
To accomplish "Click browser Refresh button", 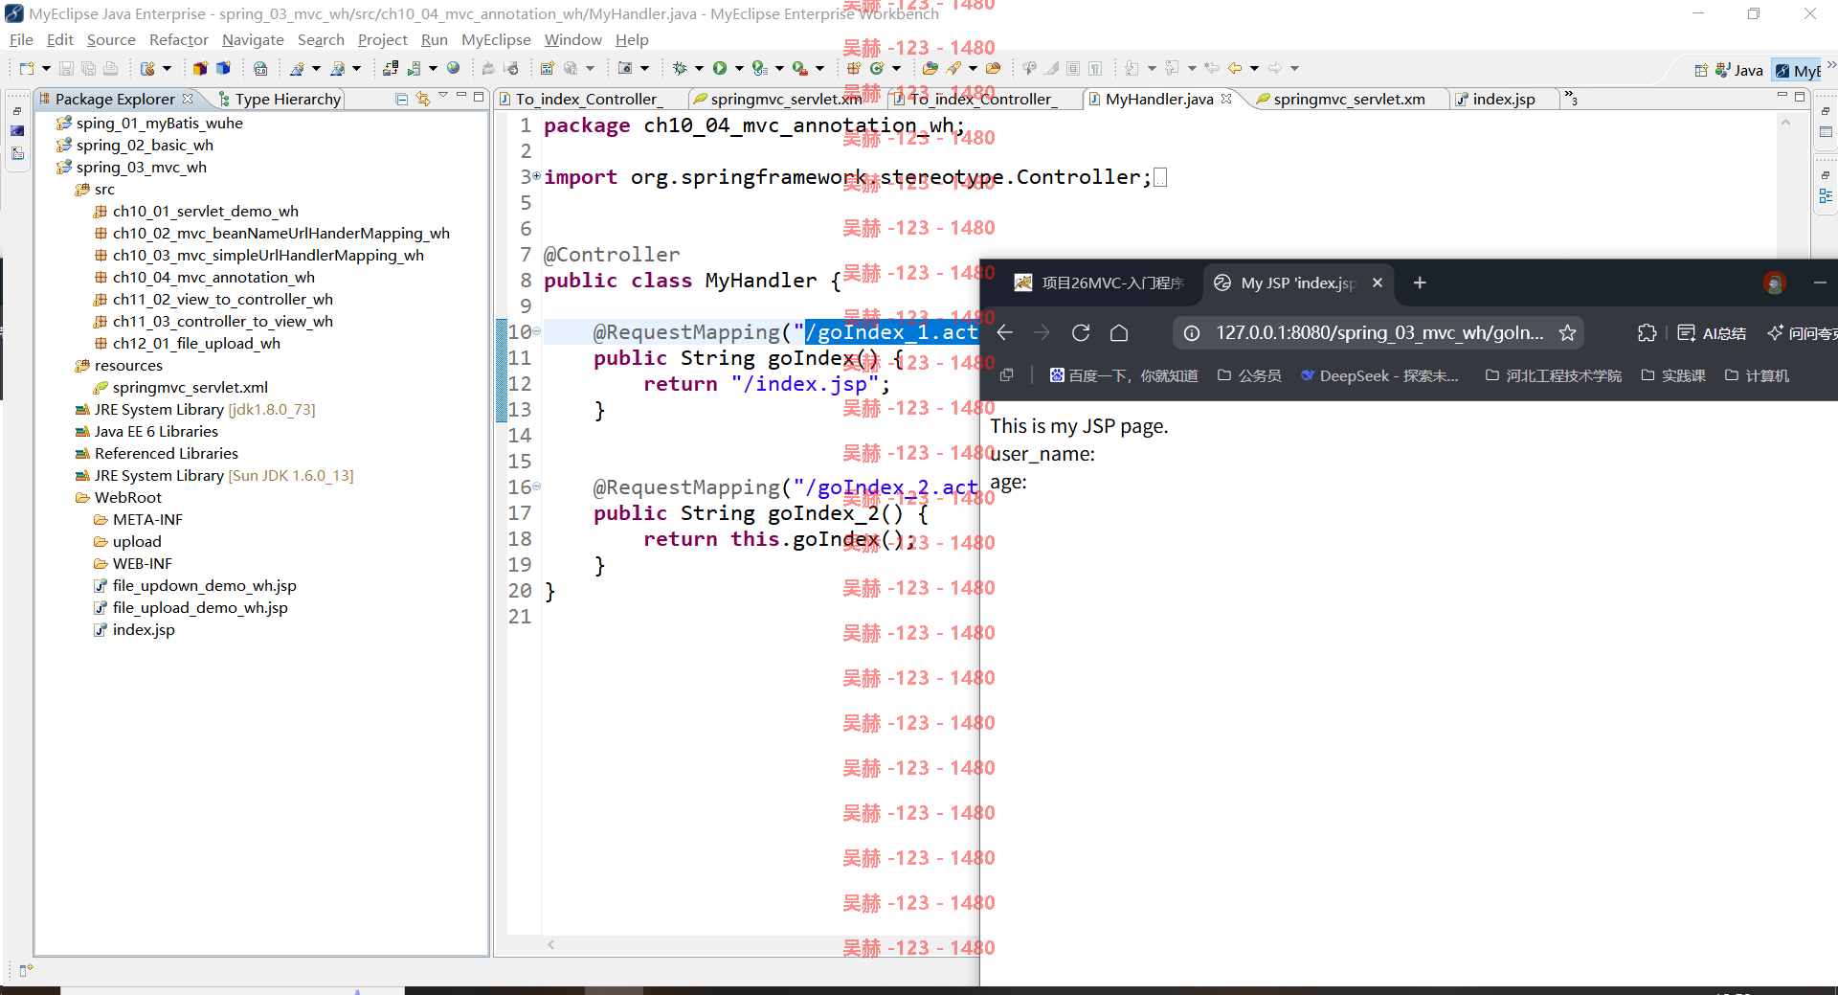I will click(1081, 332).
